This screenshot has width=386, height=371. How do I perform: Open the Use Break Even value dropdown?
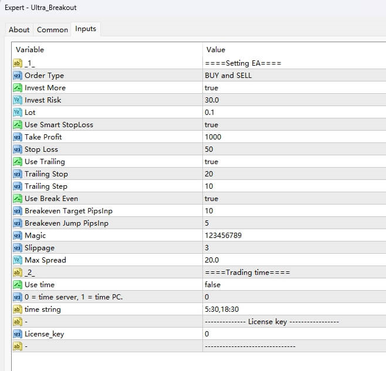click(x=211, y=199)
